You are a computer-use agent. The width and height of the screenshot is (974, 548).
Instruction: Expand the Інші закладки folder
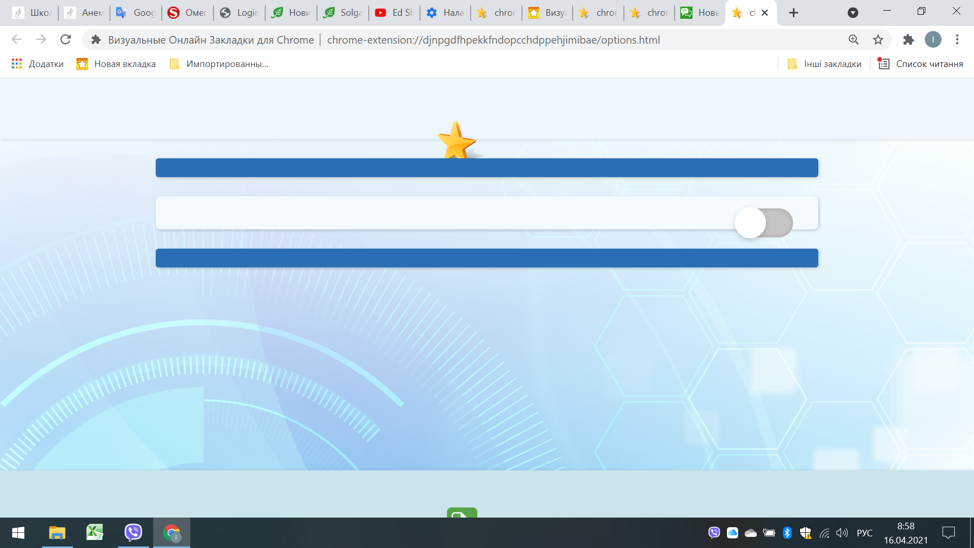[x=824, y=64]
